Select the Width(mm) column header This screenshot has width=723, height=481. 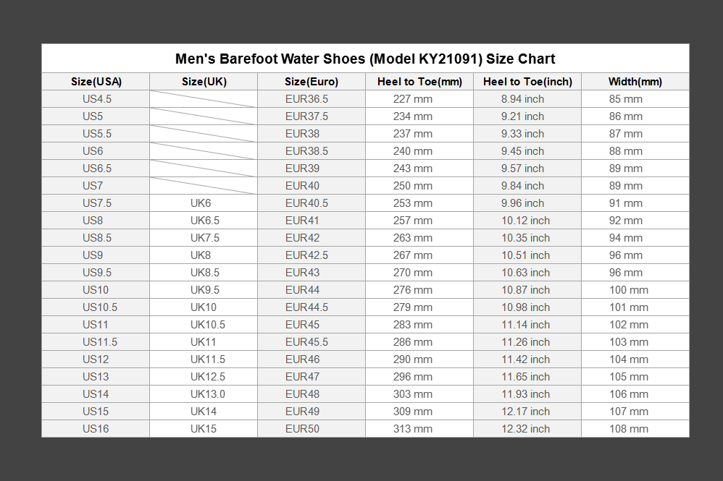click(x=635, y=82)
